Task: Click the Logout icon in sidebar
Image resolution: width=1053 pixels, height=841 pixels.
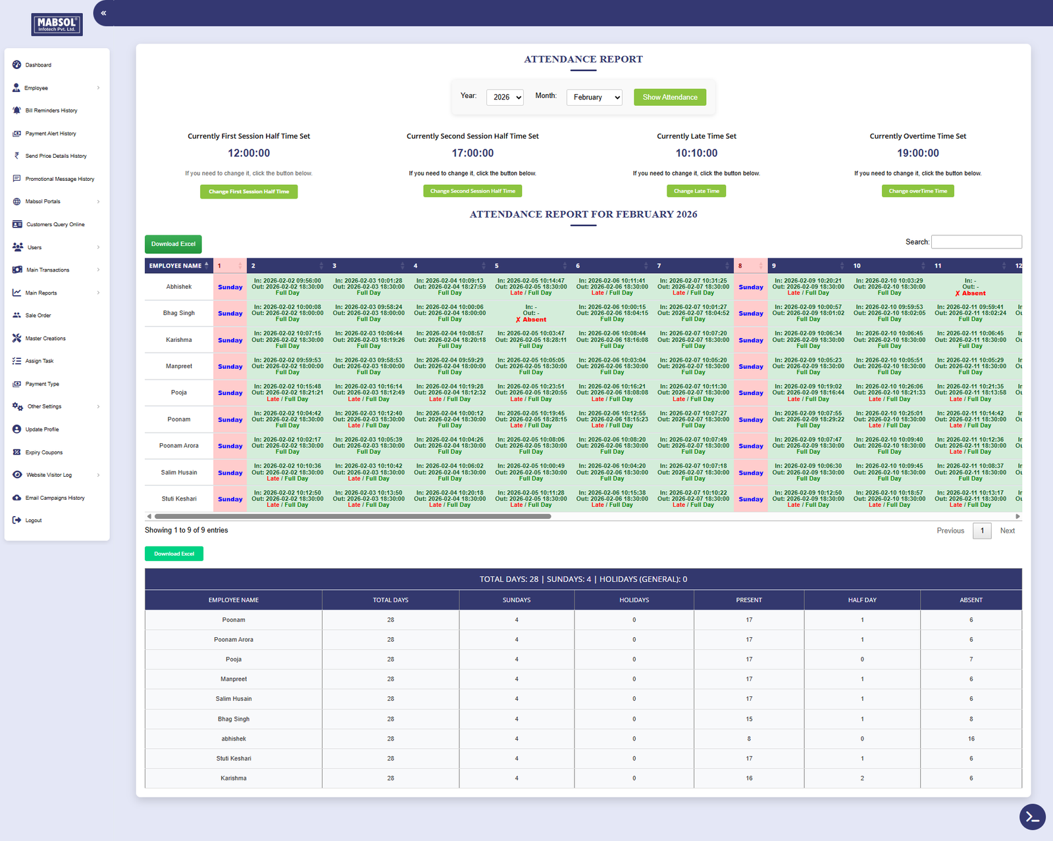Action: pyautogui.click(x=17, y=520)
